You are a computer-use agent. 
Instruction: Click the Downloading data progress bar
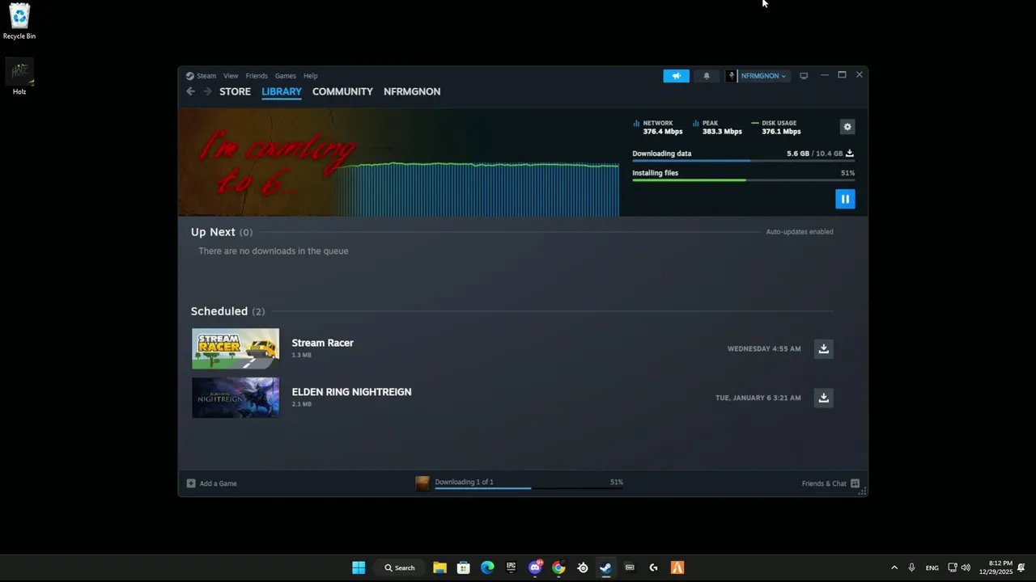pyautogui.click(x=743, y=161)
